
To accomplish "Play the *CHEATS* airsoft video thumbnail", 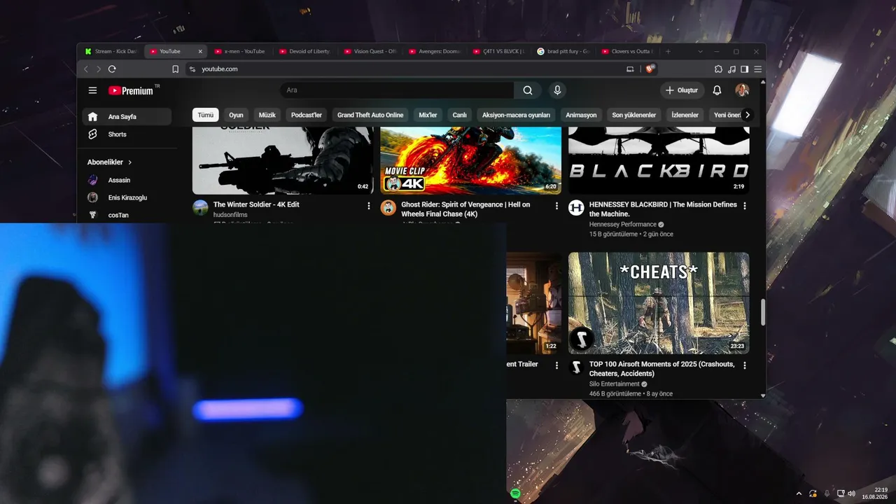I will point(659,303).
